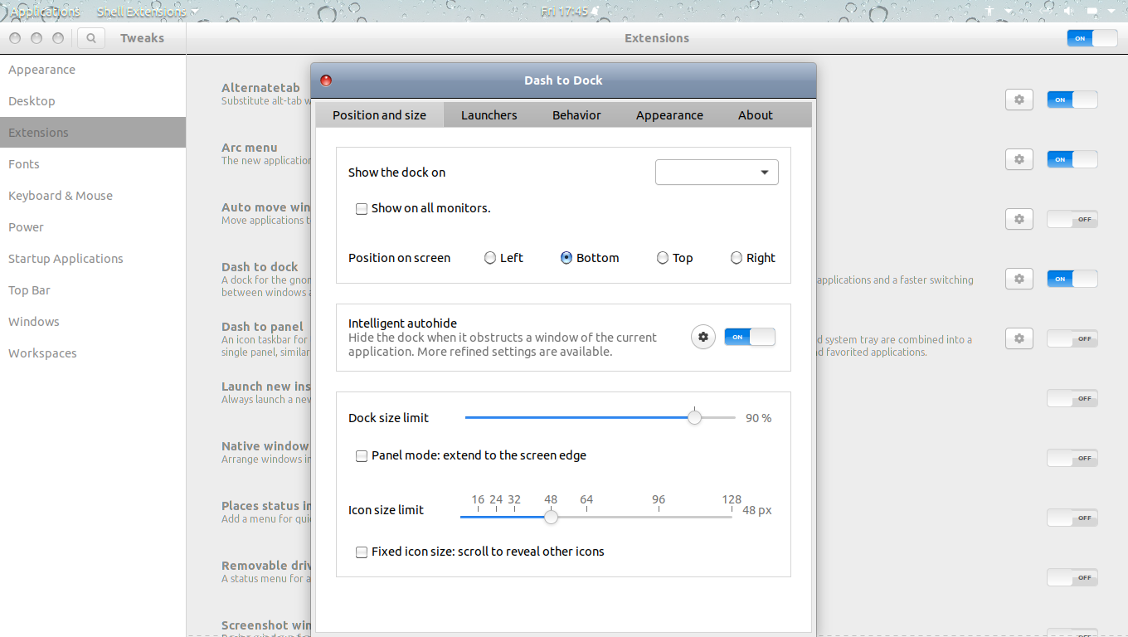
Task: Click the network connection icon in top bar
Action: [x=1047, y=12]
